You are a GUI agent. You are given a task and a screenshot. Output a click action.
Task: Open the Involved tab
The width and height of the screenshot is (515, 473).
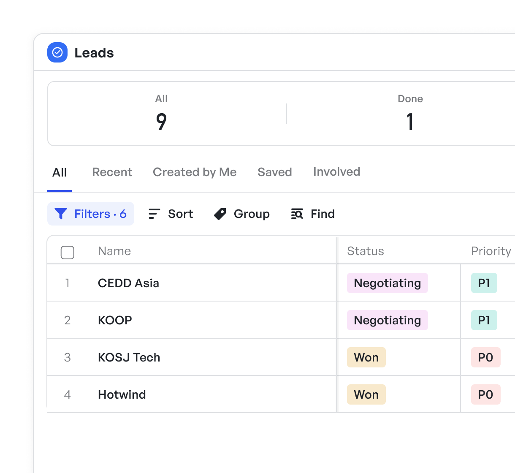click(336, 172)
